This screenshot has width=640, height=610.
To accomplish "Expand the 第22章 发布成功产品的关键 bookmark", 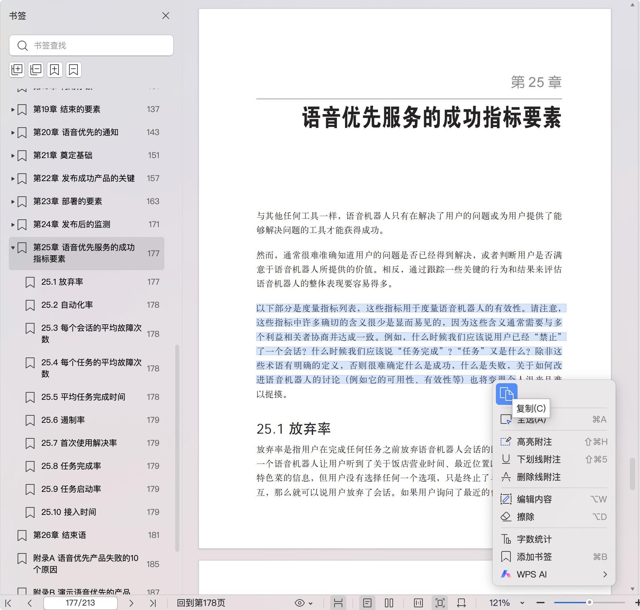I will [x=13, y=178].
